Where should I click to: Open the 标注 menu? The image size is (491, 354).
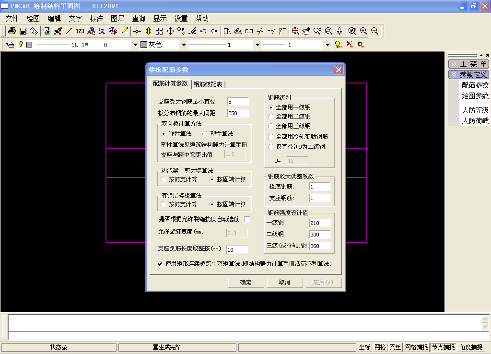click(96, 19)
